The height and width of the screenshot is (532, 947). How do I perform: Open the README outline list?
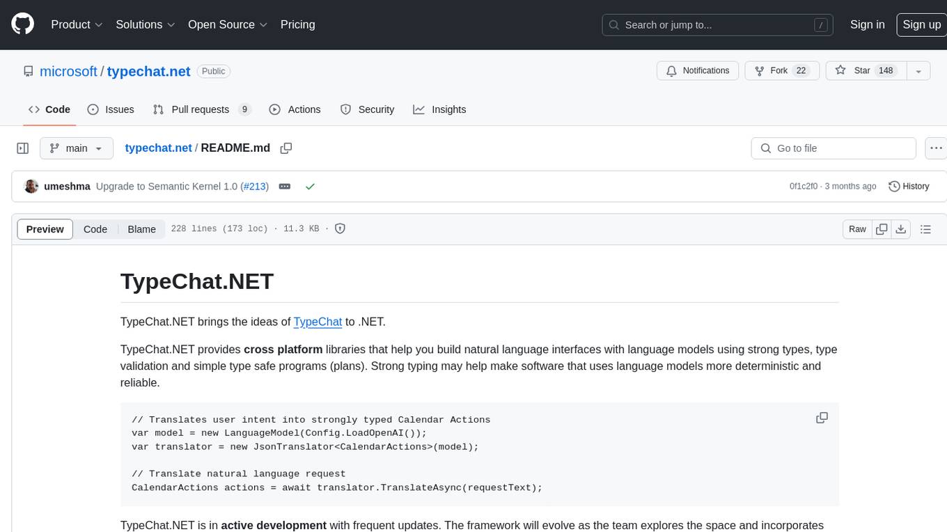925,229
